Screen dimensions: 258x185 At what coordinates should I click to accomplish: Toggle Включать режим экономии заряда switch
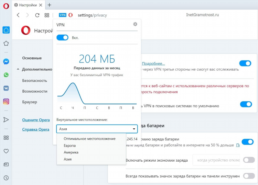pyautogui.click(x=249, y=160)
